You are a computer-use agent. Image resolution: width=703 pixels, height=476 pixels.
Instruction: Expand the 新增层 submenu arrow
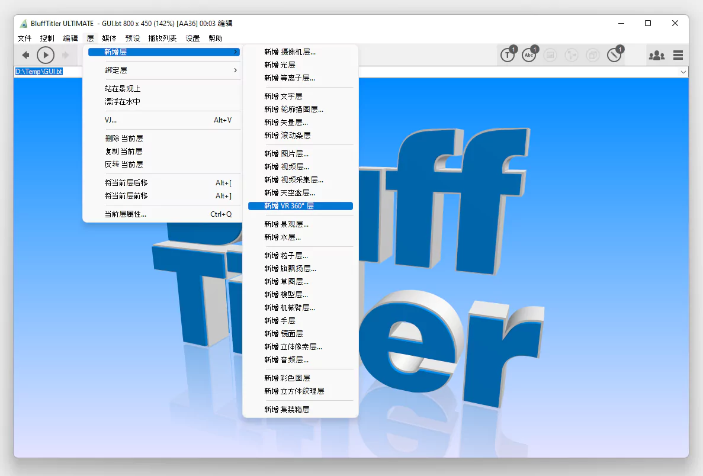pyautogui.click(x=236, y=52)
